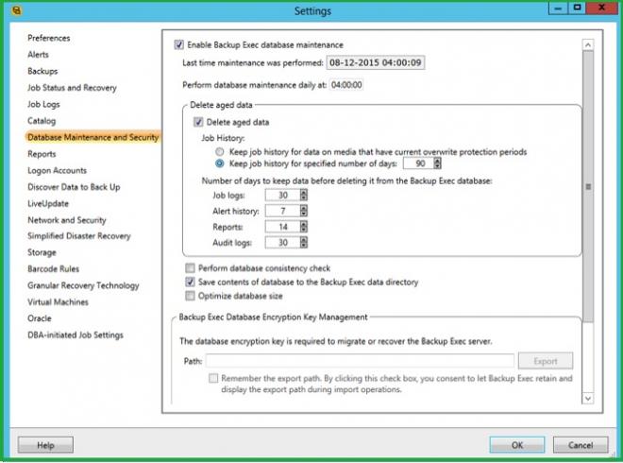Click the Help button
Viewport: 623px width, 463px height.
[x=45, y=445]
